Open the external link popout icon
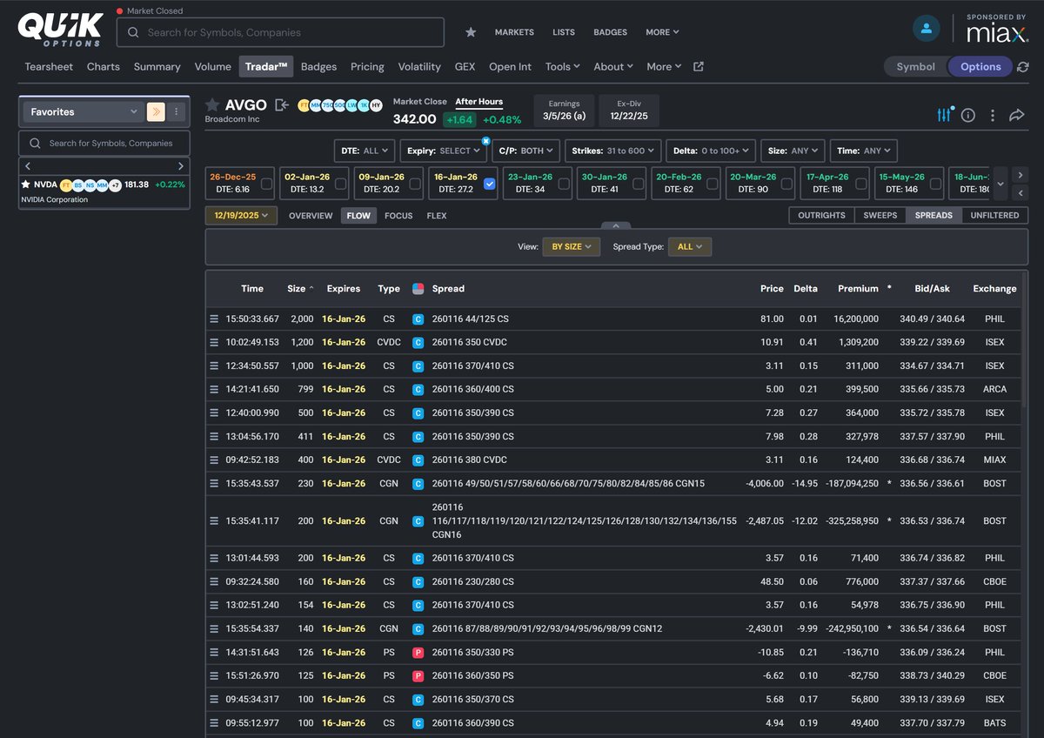1044x738 pixels. [698, 67]
